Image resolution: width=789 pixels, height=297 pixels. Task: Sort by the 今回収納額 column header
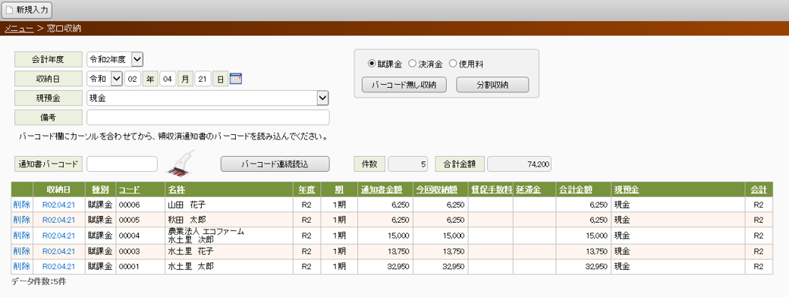tap(436, 189)
